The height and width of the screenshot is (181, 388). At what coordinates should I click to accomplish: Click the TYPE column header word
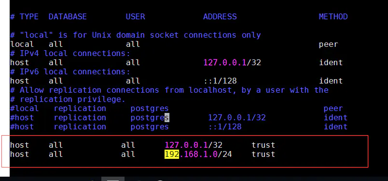[29, 16]
